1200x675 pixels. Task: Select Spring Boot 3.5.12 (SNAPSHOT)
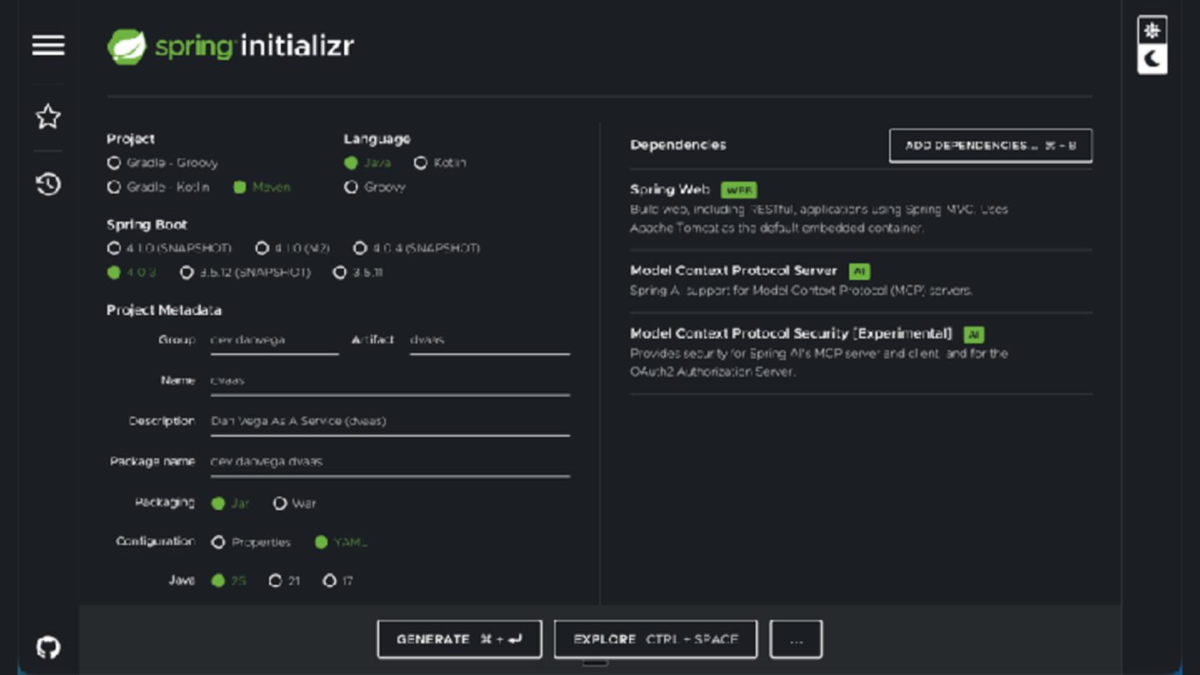(245, 272)
